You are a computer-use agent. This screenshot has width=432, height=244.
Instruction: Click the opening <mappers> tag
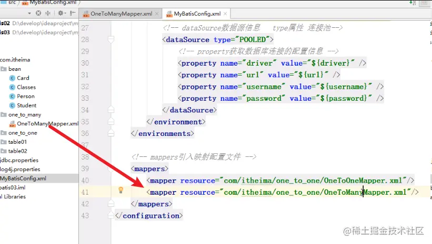tap(149, 169)
